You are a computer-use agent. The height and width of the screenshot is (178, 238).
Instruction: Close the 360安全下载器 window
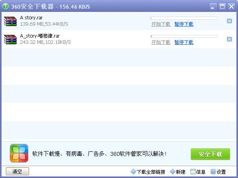pos(232,7)
